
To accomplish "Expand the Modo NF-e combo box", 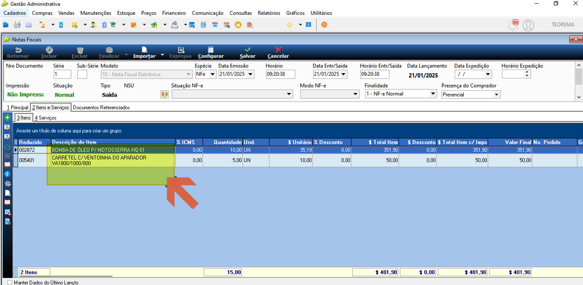I will pos(355,94).
